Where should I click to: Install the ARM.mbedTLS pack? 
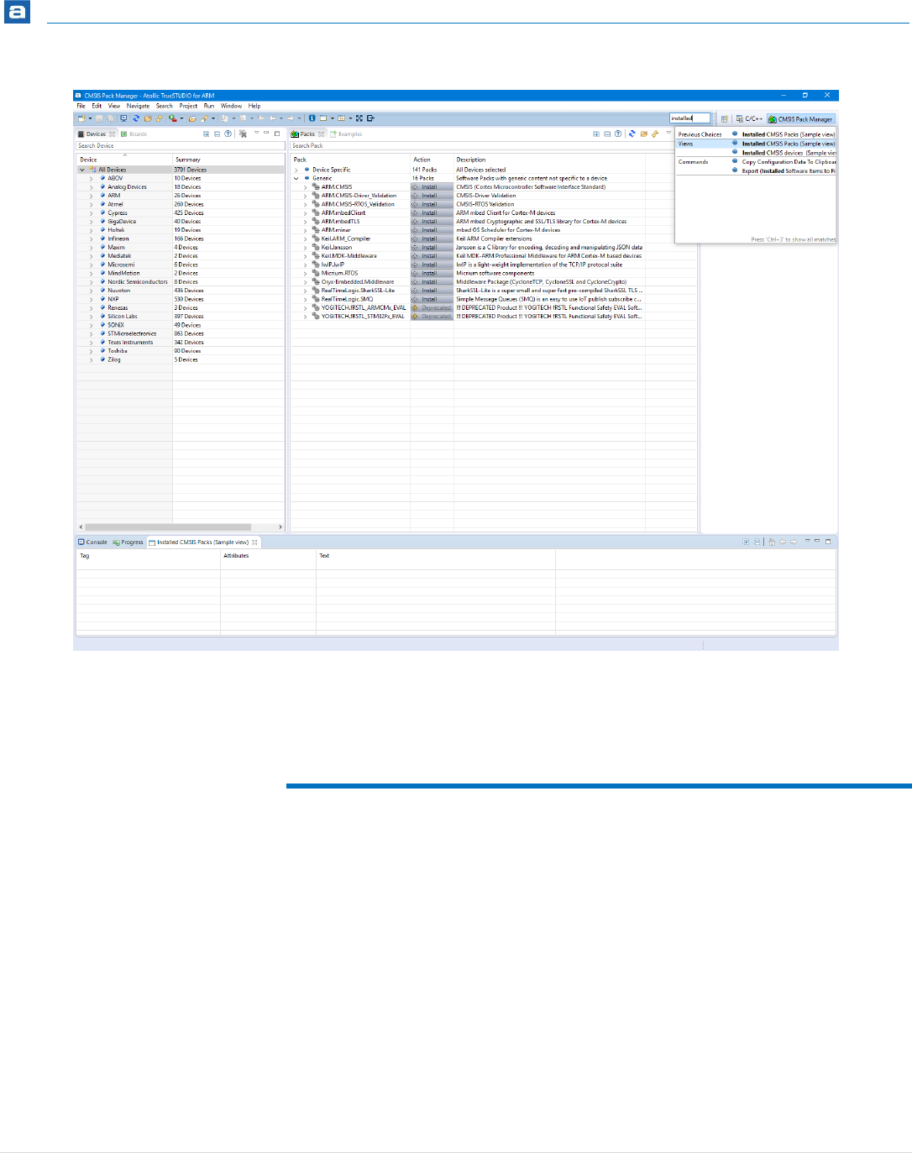(x=431, y=222)
